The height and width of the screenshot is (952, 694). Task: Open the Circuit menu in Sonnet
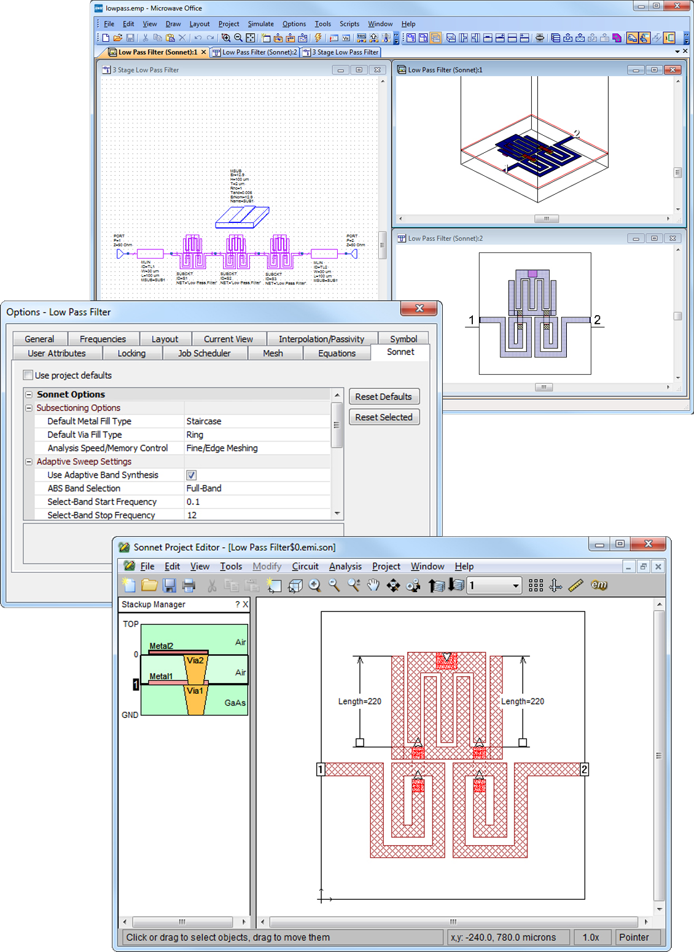click(x=305, y=566)
